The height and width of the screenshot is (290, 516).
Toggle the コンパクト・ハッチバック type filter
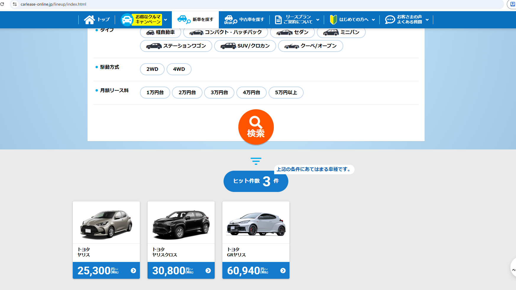click(226, 32)
